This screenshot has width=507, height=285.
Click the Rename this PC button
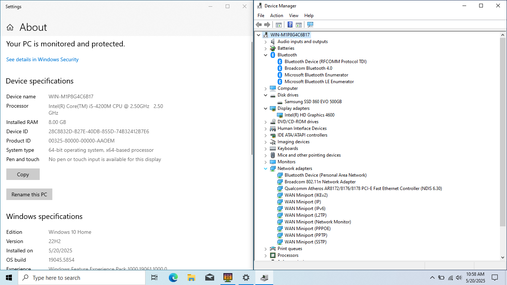(x=29, y=194)
